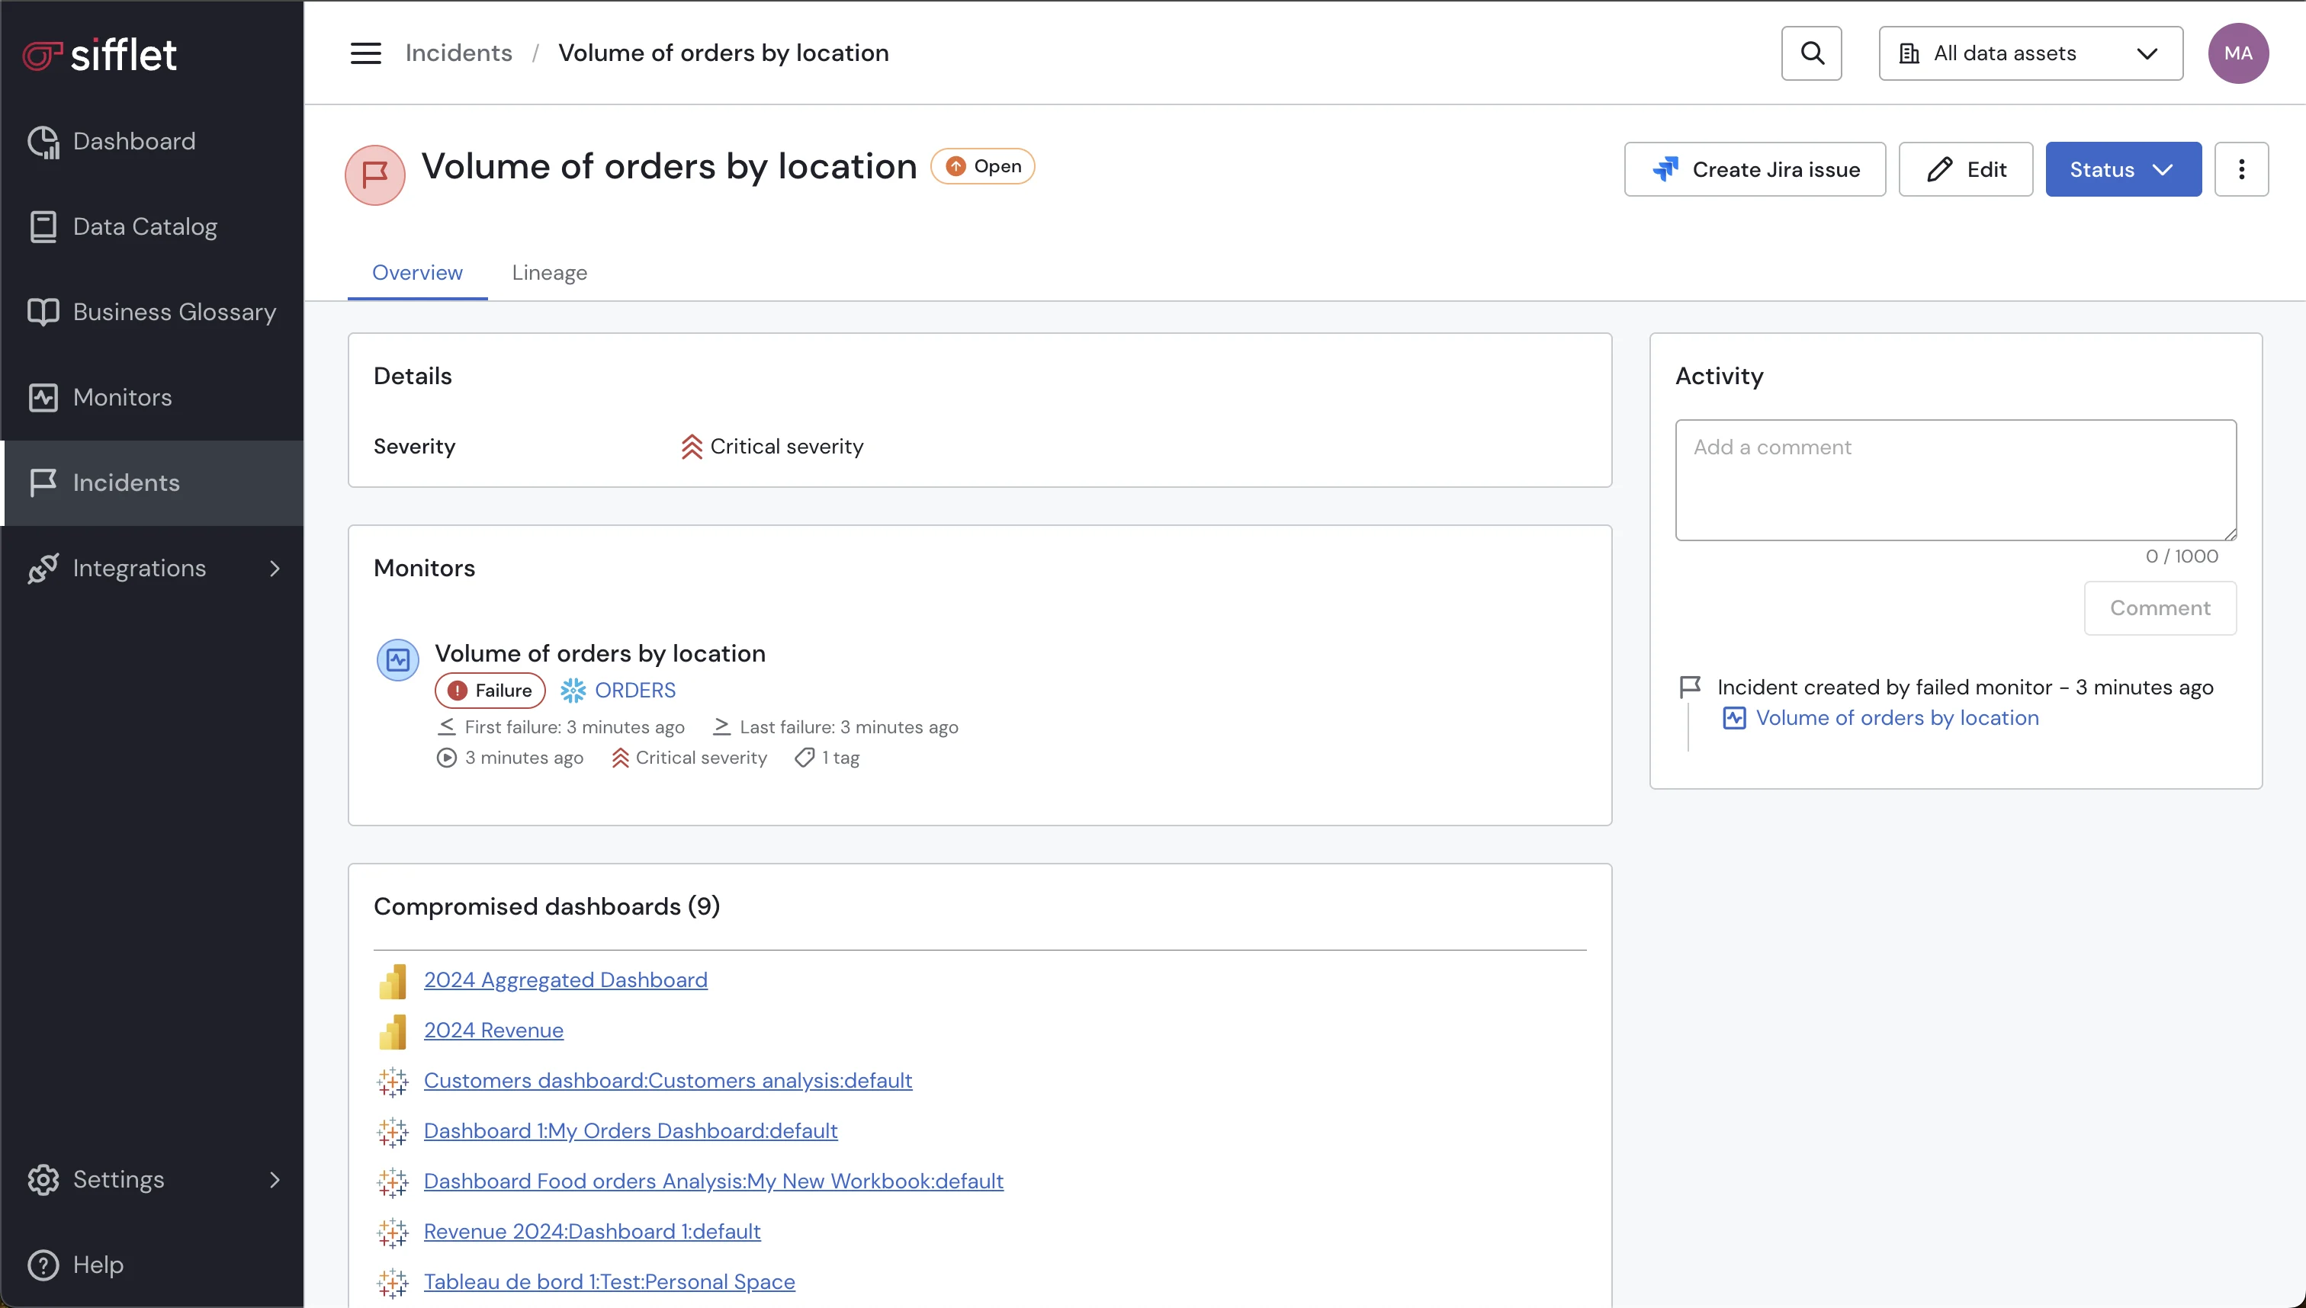The height and width of the screenshot is (1308, 2306).
Task: Click the search magnifier icon
Action: point(1812,53)
